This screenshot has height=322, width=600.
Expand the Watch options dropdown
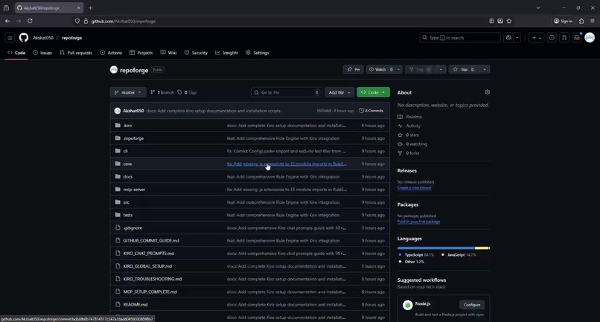(398, 70)
